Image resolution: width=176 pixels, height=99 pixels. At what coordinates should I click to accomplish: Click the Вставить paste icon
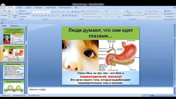click(x=4, y=12)
